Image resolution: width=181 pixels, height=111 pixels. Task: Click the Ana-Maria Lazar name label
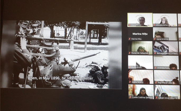point(165,83)
